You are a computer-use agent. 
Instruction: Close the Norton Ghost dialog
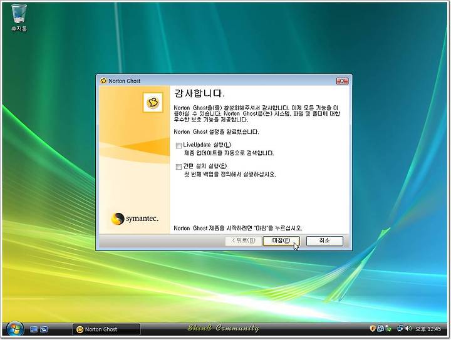pyautogui.click(x=342, y=81)
